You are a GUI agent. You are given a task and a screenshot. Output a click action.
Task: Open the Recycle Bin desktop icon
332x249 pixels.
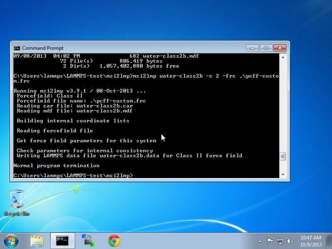(17, 203)
